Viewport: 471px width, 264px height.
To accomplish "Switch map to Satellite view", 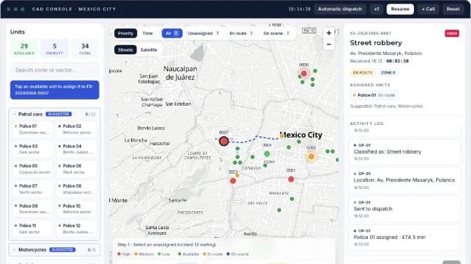I will click(x=149, y=50).
